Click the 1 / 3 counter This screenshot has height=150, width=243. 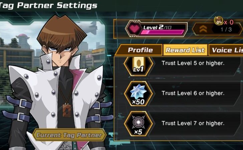tap(226, 29)
